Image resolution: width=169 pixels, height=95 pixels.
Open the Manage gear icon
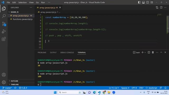pyautogui.click(x=4, y=82)
